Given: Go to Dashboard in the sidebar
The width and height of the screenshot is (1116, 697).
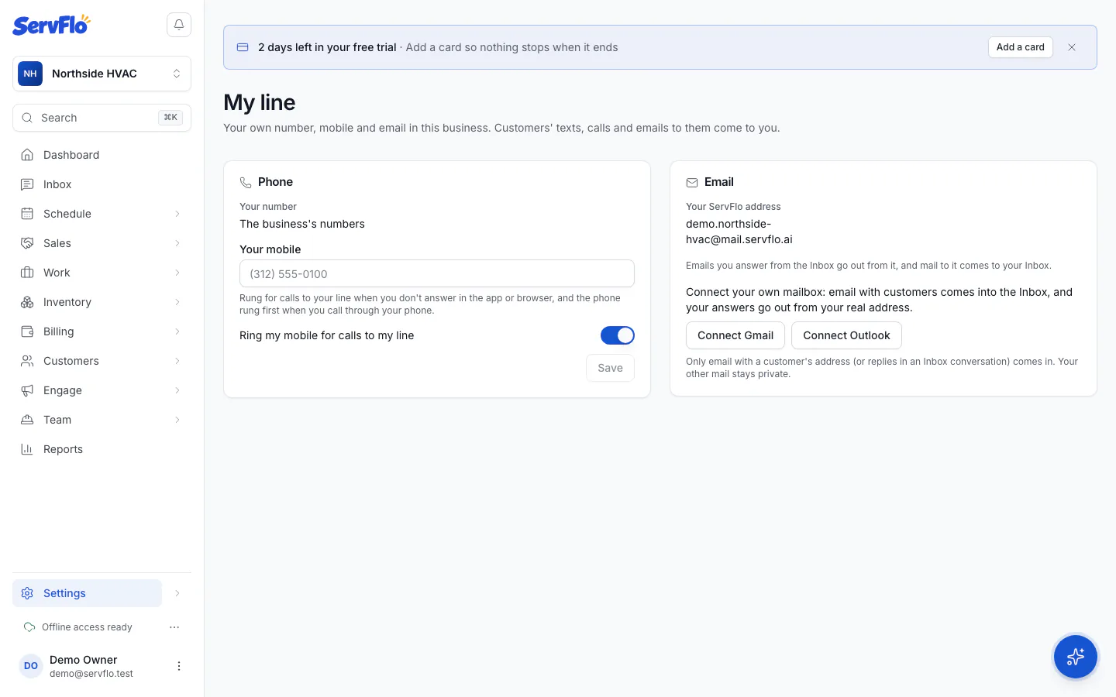Looking at the screenshot, I should point(102,155).
